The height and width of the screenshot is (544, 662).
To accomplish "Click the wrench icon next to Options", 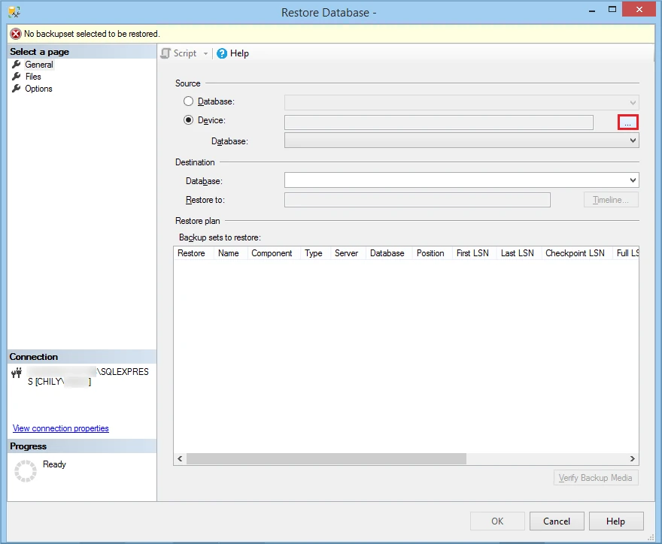I will (x=17, y=89).
